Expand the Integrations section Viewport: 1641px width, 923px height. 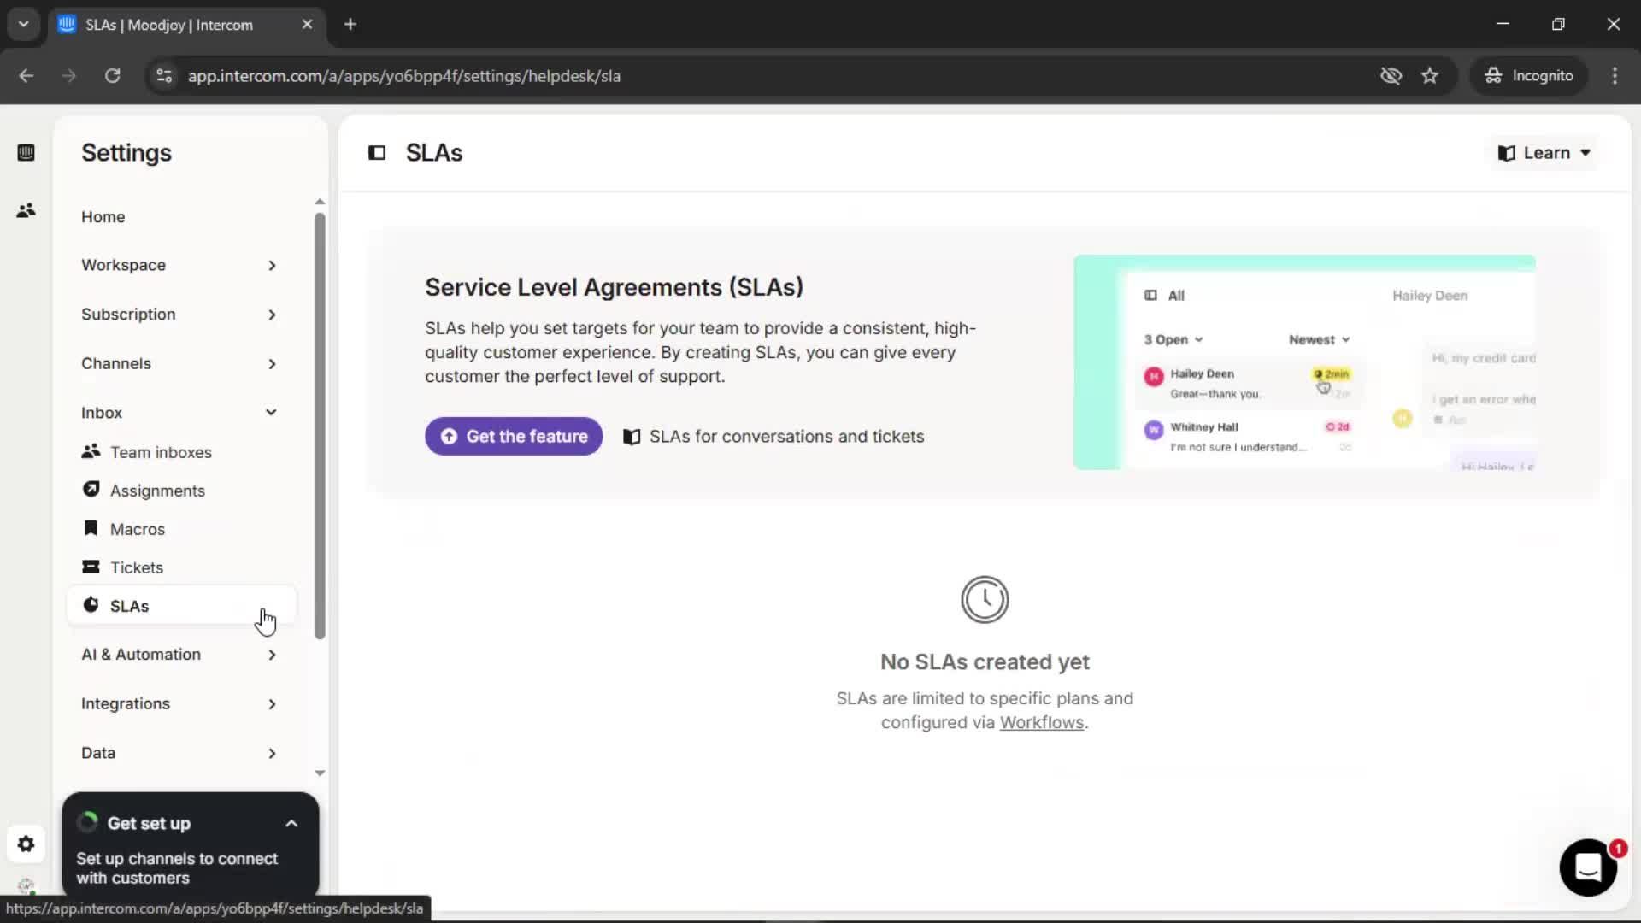pyautogui.click(x=179, y=704)
